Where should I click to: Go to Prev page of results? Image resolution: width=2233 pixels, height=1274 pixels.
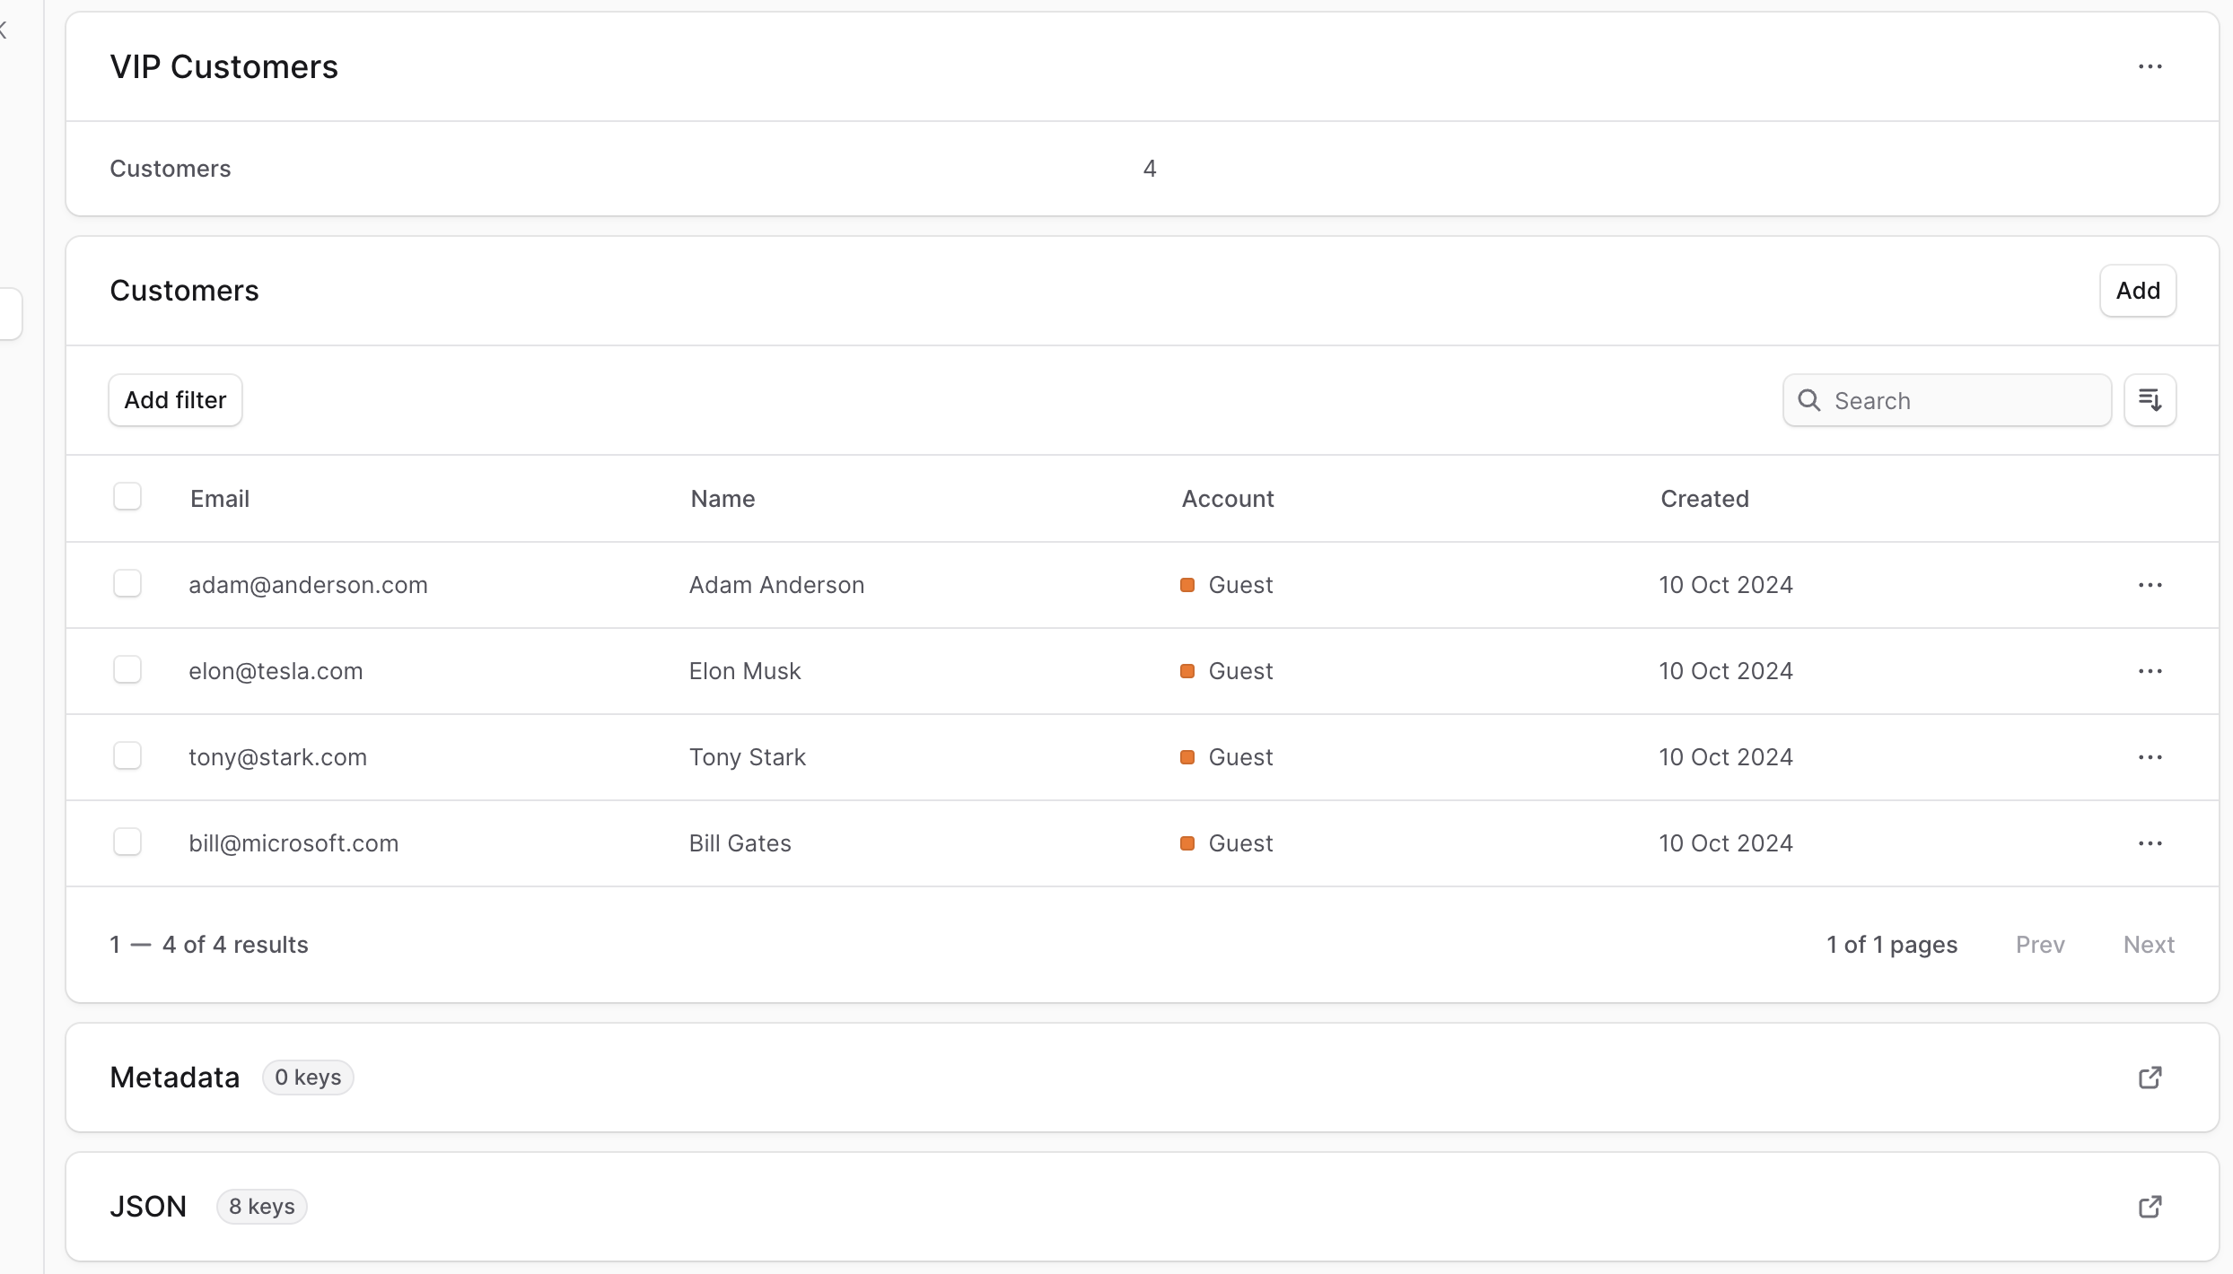pos(2039,945)
